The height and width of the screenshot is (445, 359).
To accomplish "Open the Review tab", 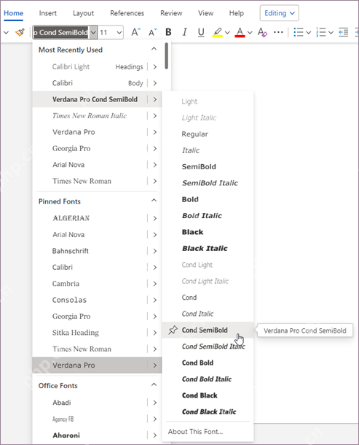I will [171, 13].
